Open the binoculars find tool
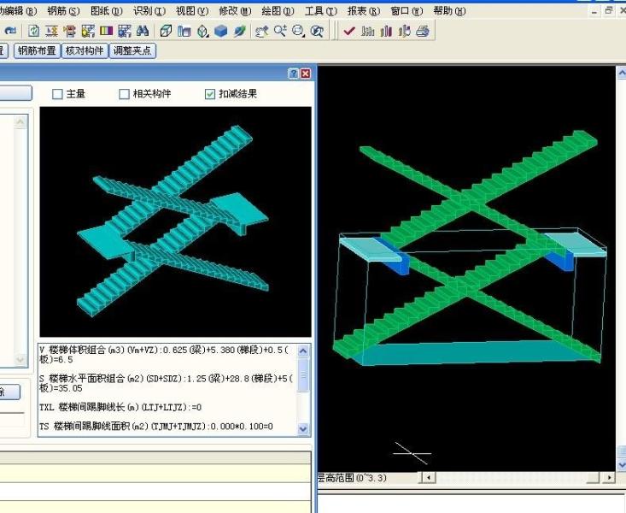 click(x=143, y=31)
